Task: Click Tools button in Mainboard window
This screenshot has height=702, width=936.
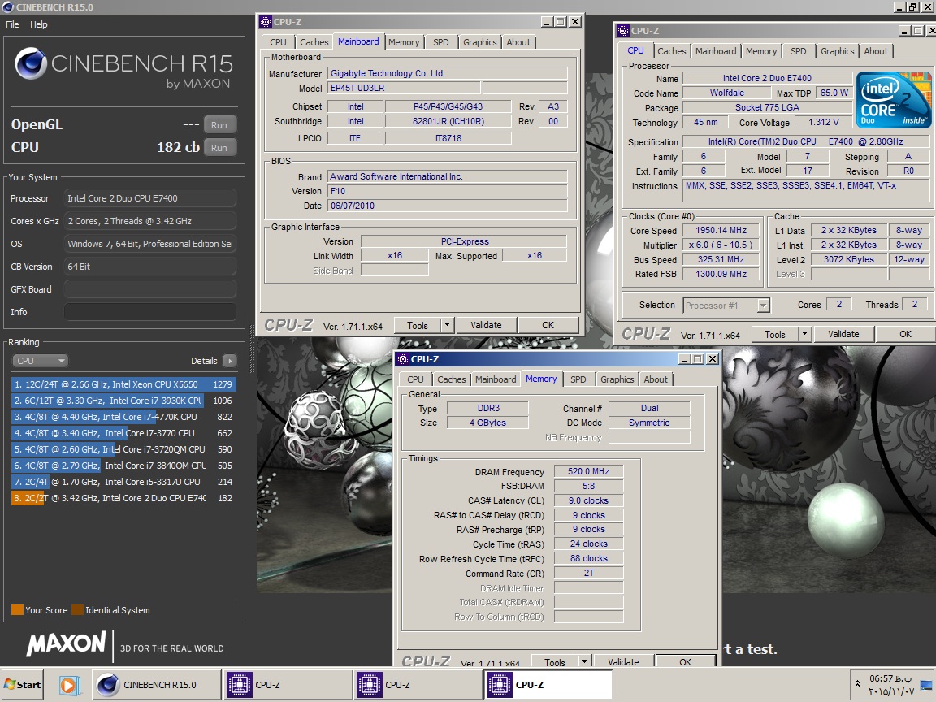Action: (418, 325)
